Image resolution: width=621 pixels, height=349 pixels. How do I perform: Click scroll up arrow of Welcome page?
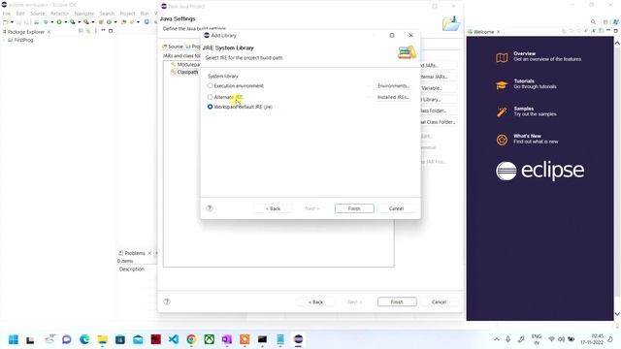pos(617,42)
